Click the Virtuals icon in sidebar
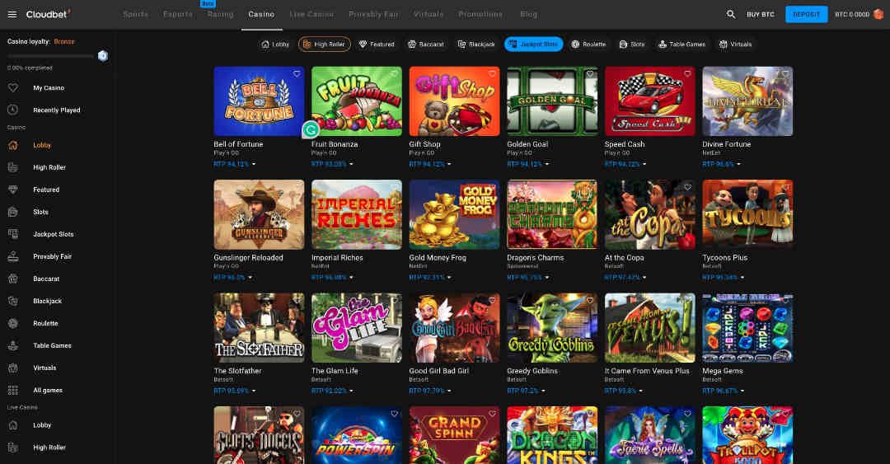 [x=13, y=368]
